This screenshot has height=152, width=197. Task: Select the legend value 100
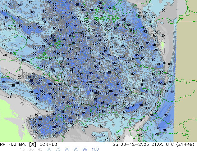95,150
